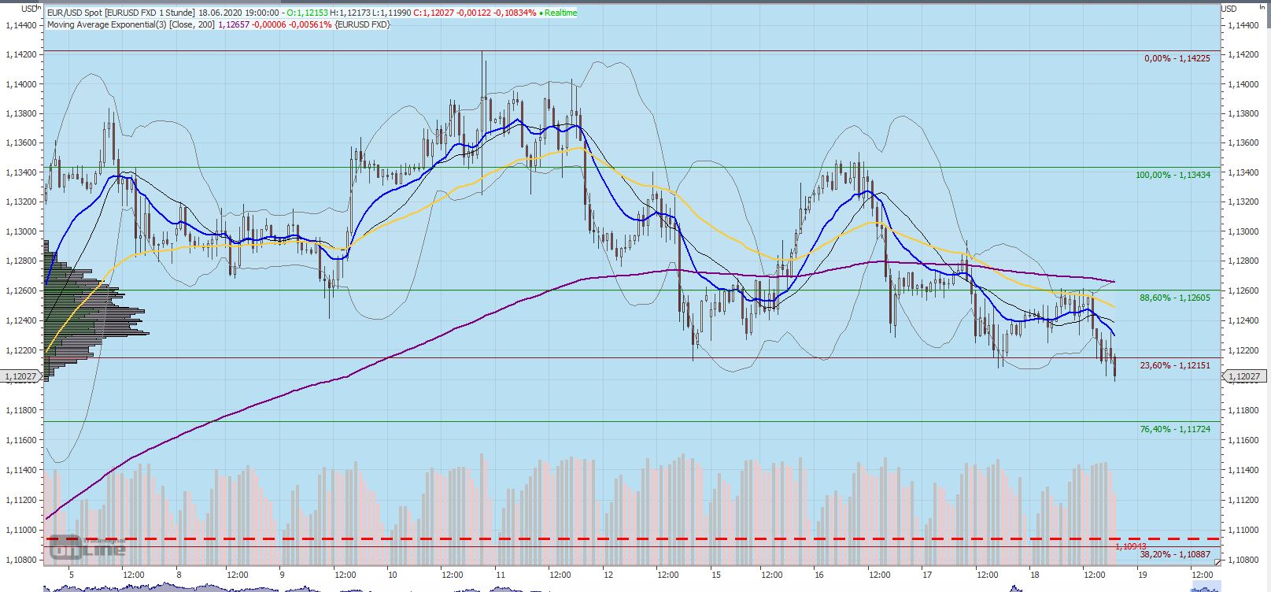This screenshot has width=1271, height=592.
Task: Select the red dashed 1,10943 price line
Action: [630, 539]
